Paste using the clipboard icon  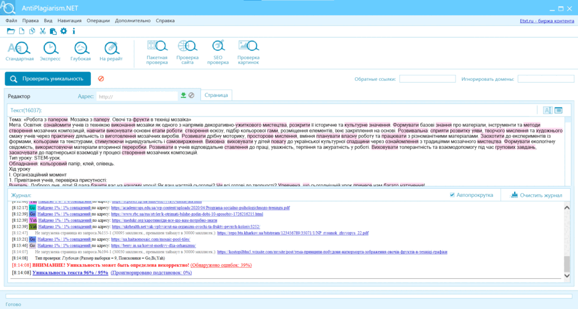pyautogui.click(x=53, y=31)
